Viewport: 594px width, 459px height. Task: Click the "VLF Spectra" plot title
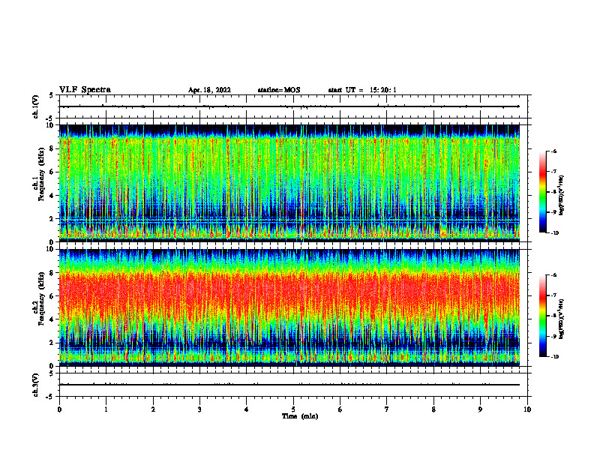pos(85,90)
